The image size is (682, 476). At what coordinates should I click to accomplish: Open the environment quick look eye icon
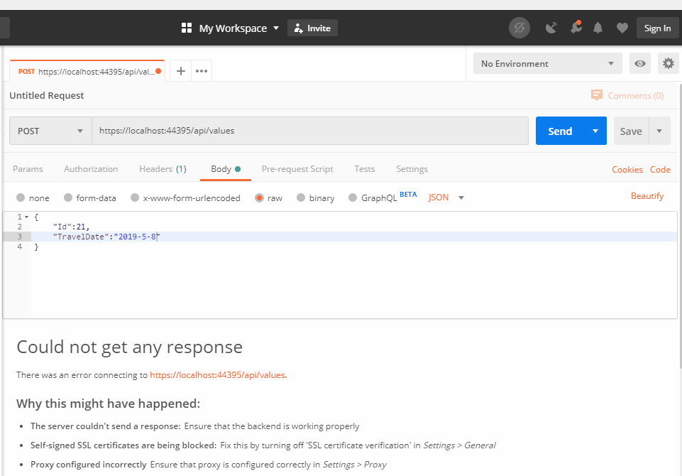639,63
